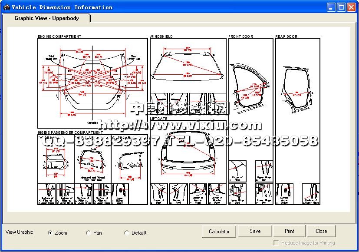Select the Default view option
The image size is (359, 252).
127,233
